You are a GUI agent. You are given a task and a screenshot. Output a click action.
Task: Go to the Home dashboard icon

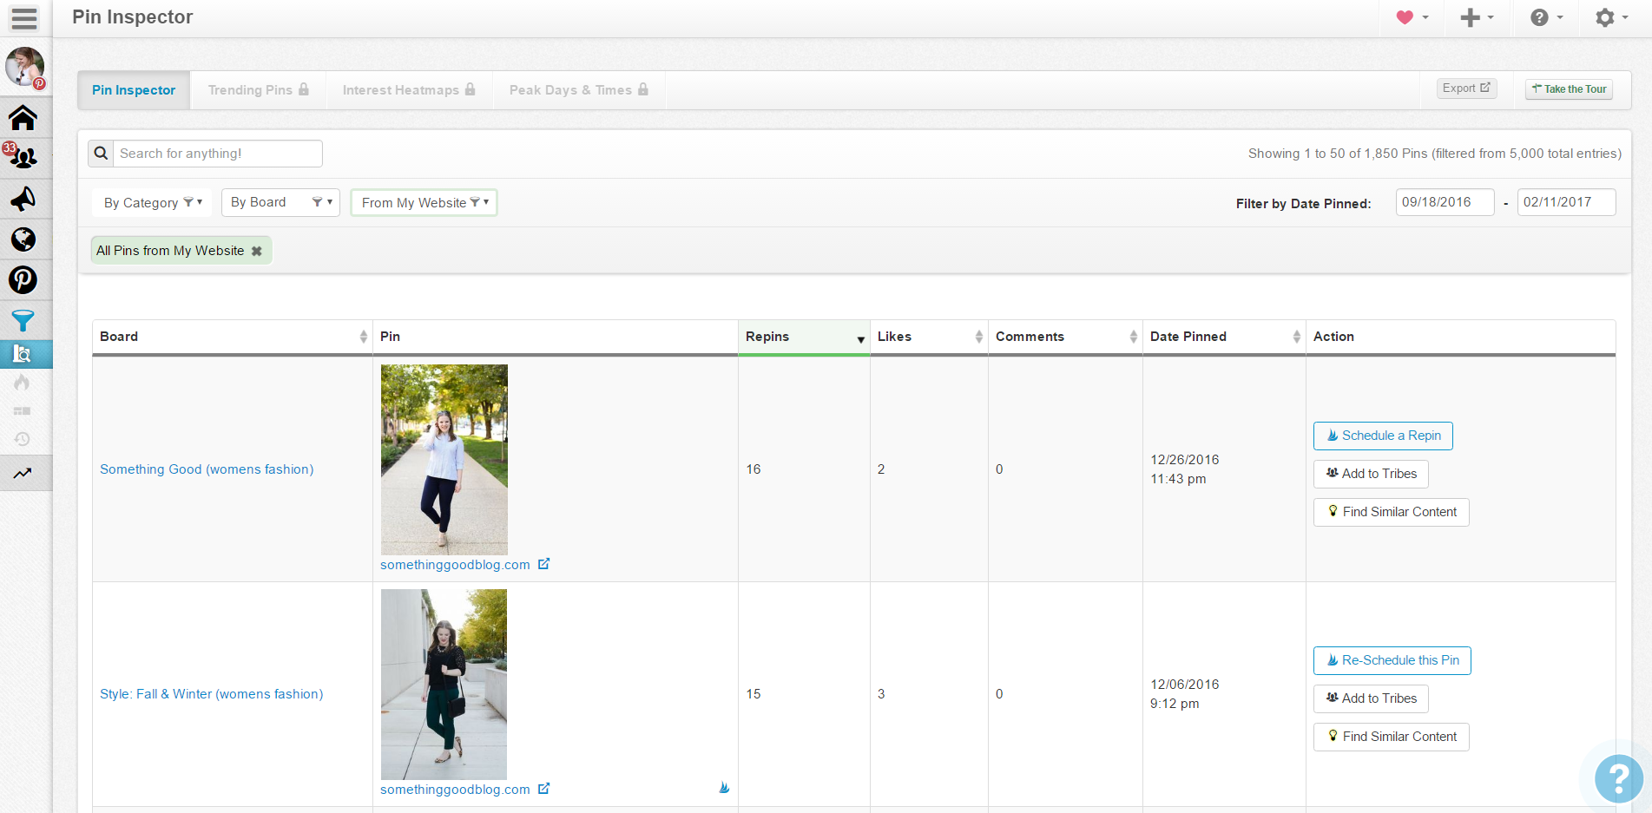click(x=23, y=117)
